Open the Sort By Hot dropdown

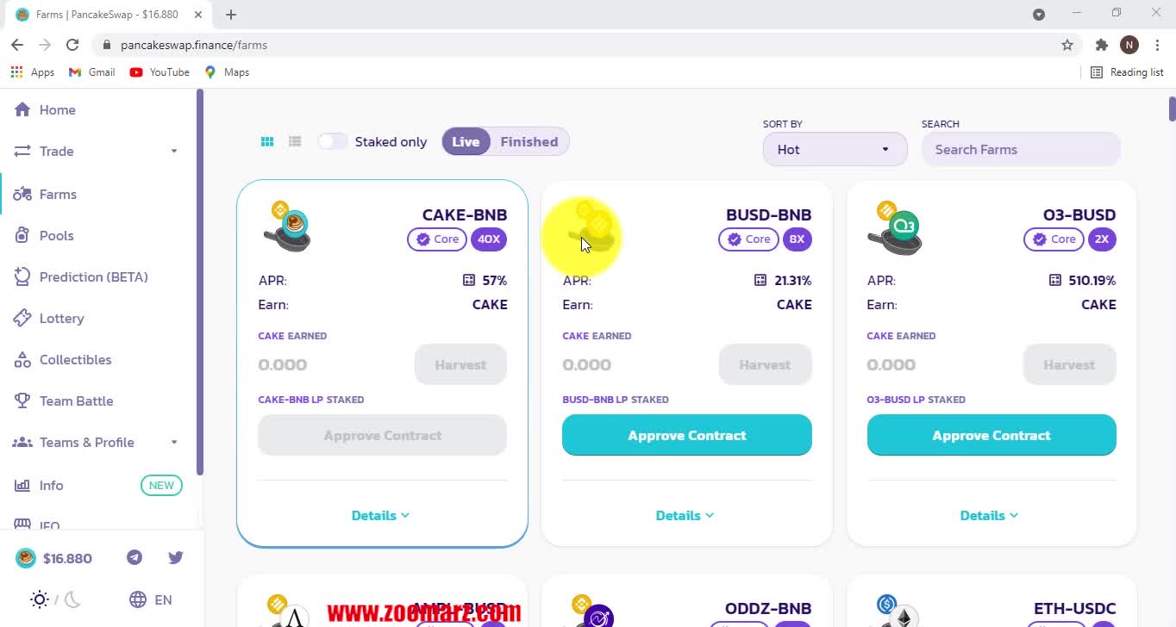835,149
